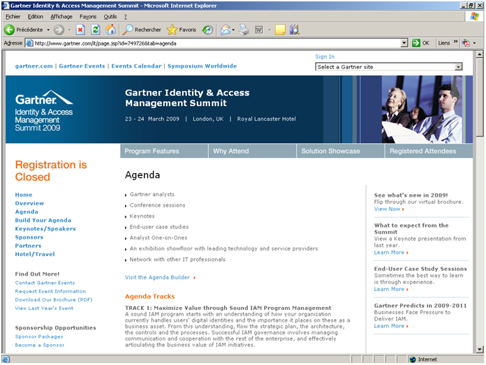Go to home page via house icon
The height and width of the screenshot is (365, 486).
[110, 30]
